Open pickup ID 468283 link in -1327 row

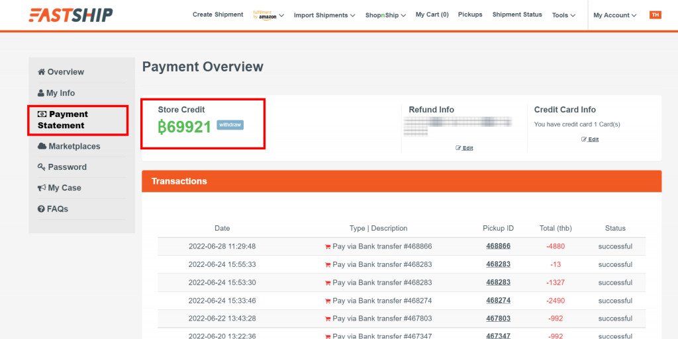[498, 283]
